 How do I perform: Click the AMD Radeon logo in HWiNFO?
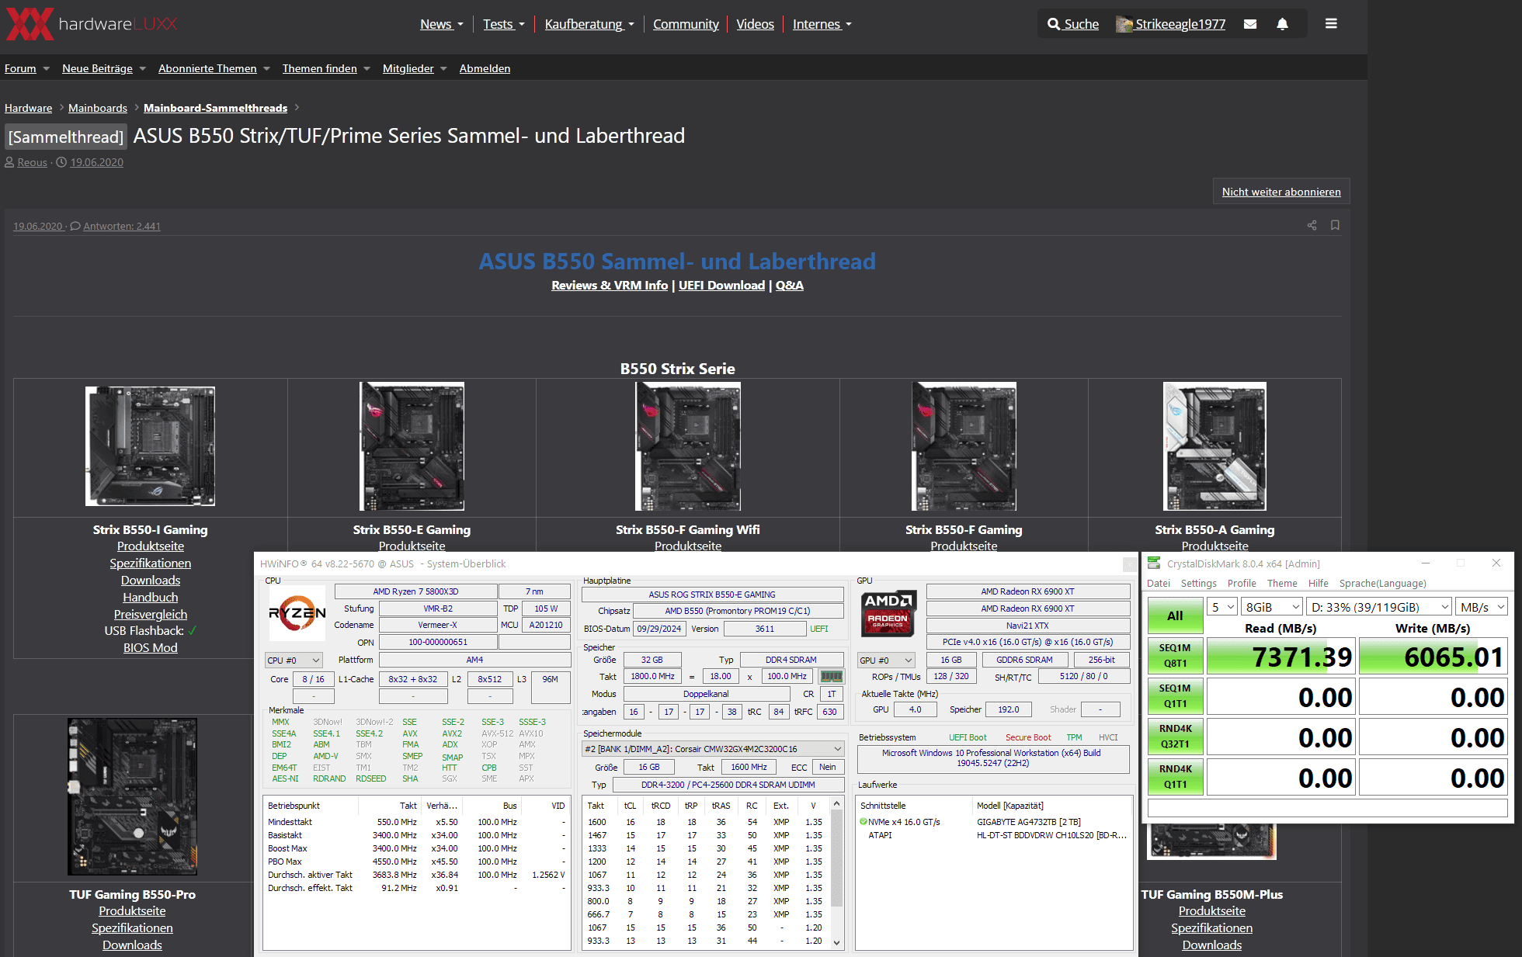[888, 612]
